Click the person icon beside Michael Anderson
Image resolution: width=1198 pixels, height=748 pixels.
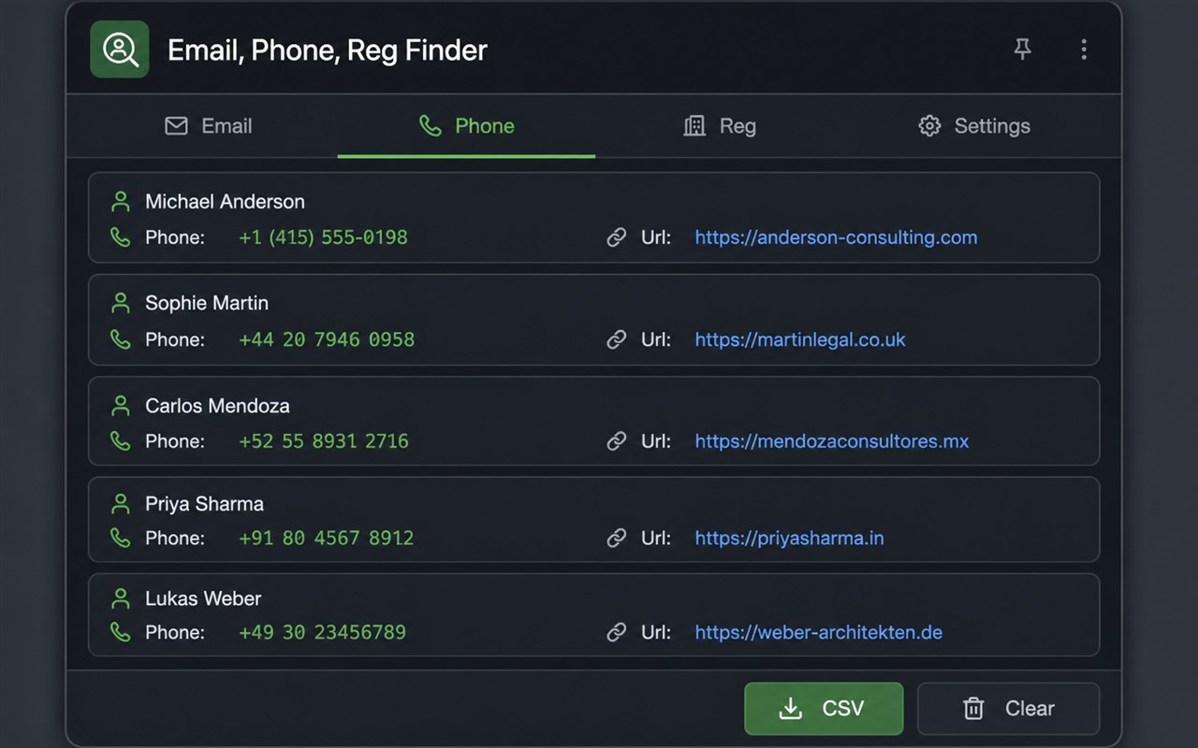(x=121, y=201)
